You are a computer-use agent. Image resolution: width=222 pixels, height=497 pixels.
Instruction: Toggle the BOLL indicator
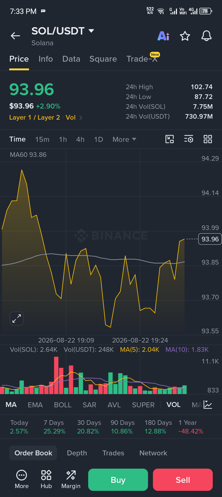(63, 405)
